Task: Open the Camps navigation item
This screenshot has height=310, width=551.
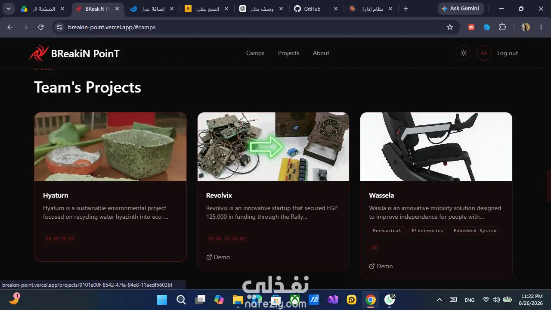Action: 255,53
